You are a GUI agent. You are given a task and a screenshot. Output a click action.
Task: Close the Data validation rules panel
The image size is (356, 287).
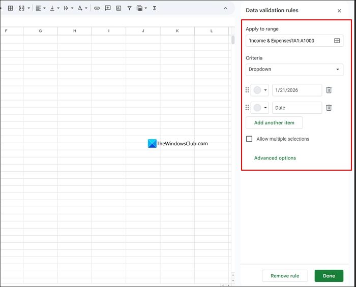339,11
